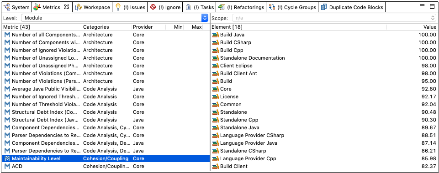Switch to the Cycle Groups tab
The image size is (439, 173).
coord(292,7)
